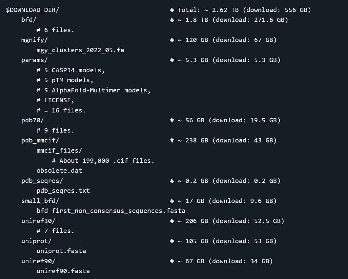Screen dimensions: 348x279
Task: Select the uniref90.fasta file name
Action: 63,271
